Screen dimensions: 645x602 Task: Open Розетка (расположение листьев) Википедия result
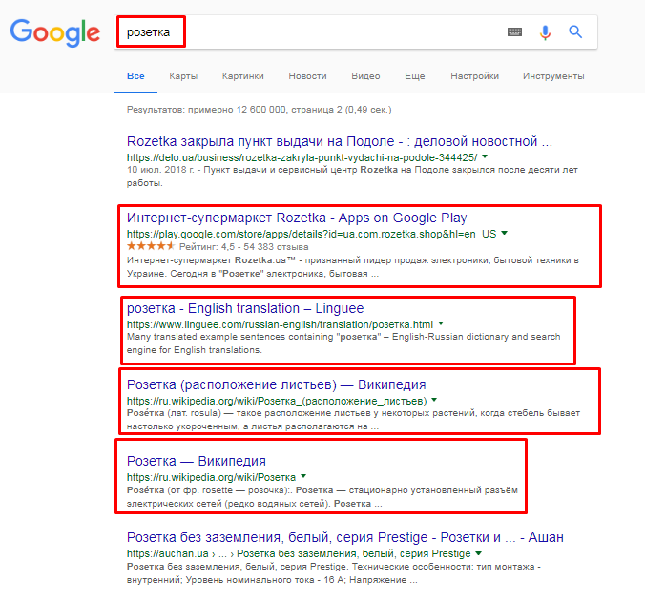(276, 384)
